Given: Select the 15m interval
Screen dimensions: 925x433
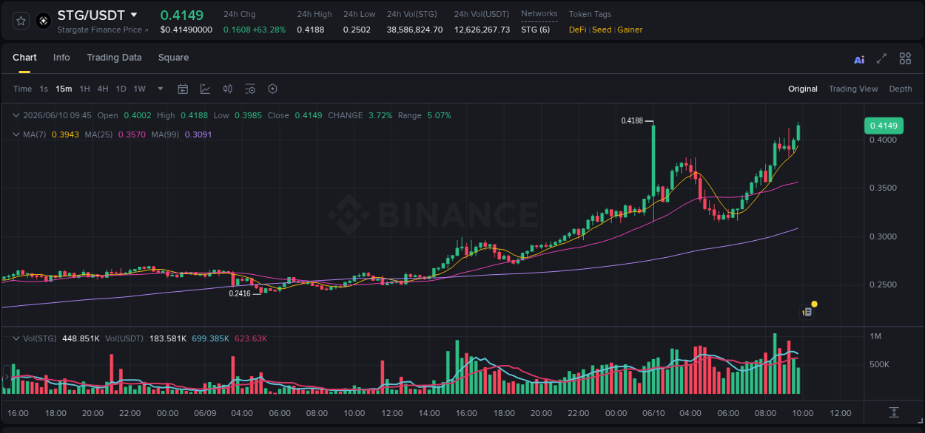Looking at the screenshot, I should [x=64, y=89].
